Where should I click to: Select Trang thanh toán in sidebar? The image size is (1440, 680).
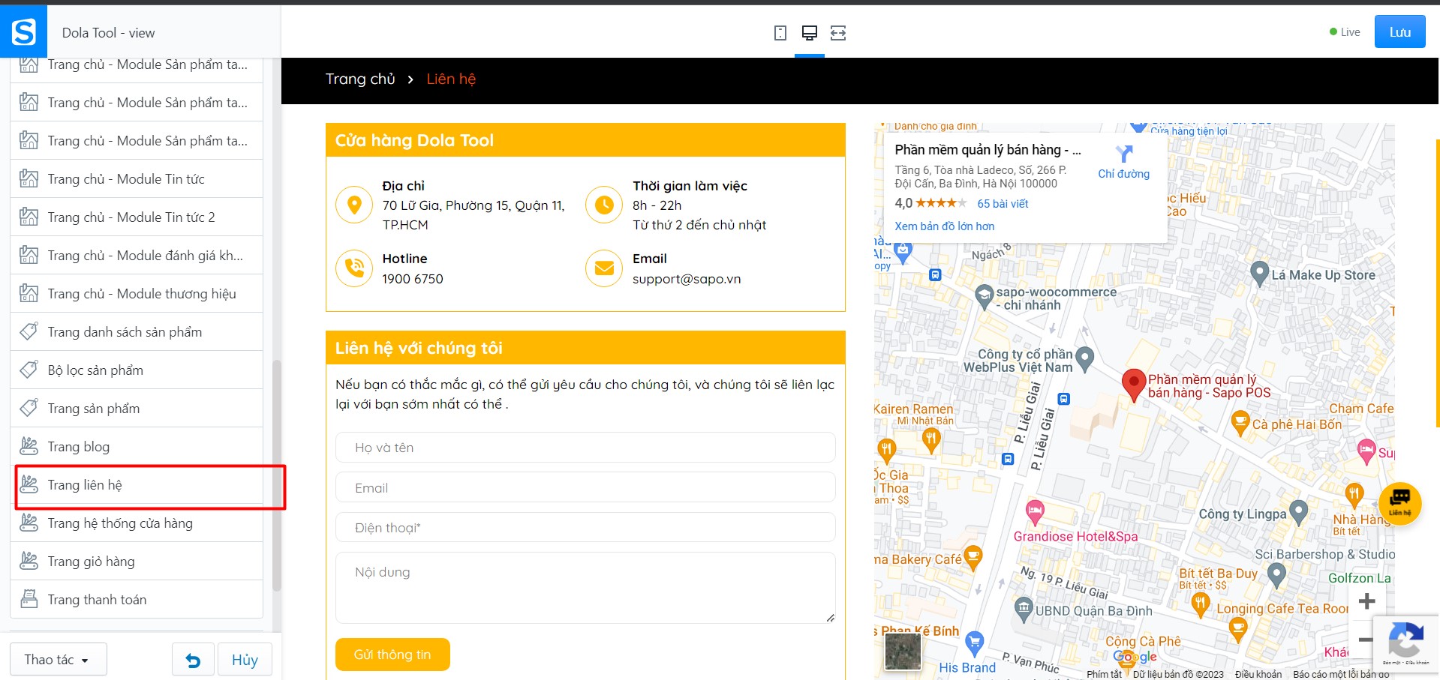tap(137, 600)
